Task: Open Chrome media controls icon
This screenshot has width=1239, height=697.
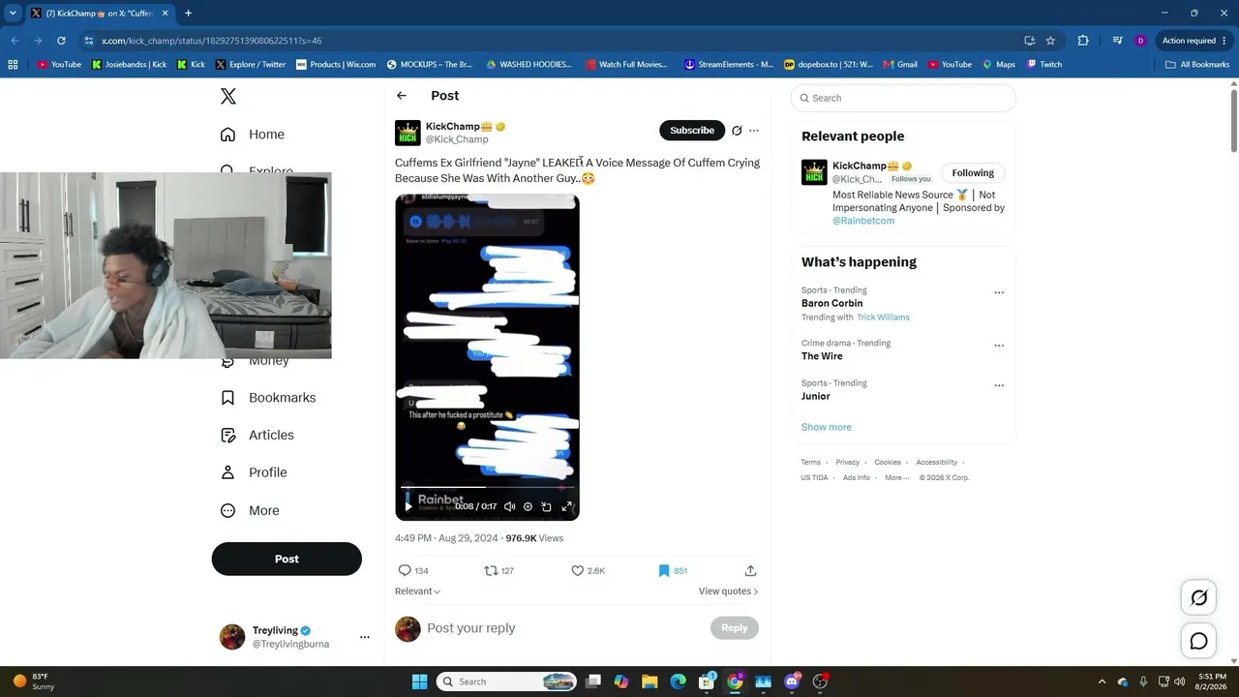Action: [1117, 41]
